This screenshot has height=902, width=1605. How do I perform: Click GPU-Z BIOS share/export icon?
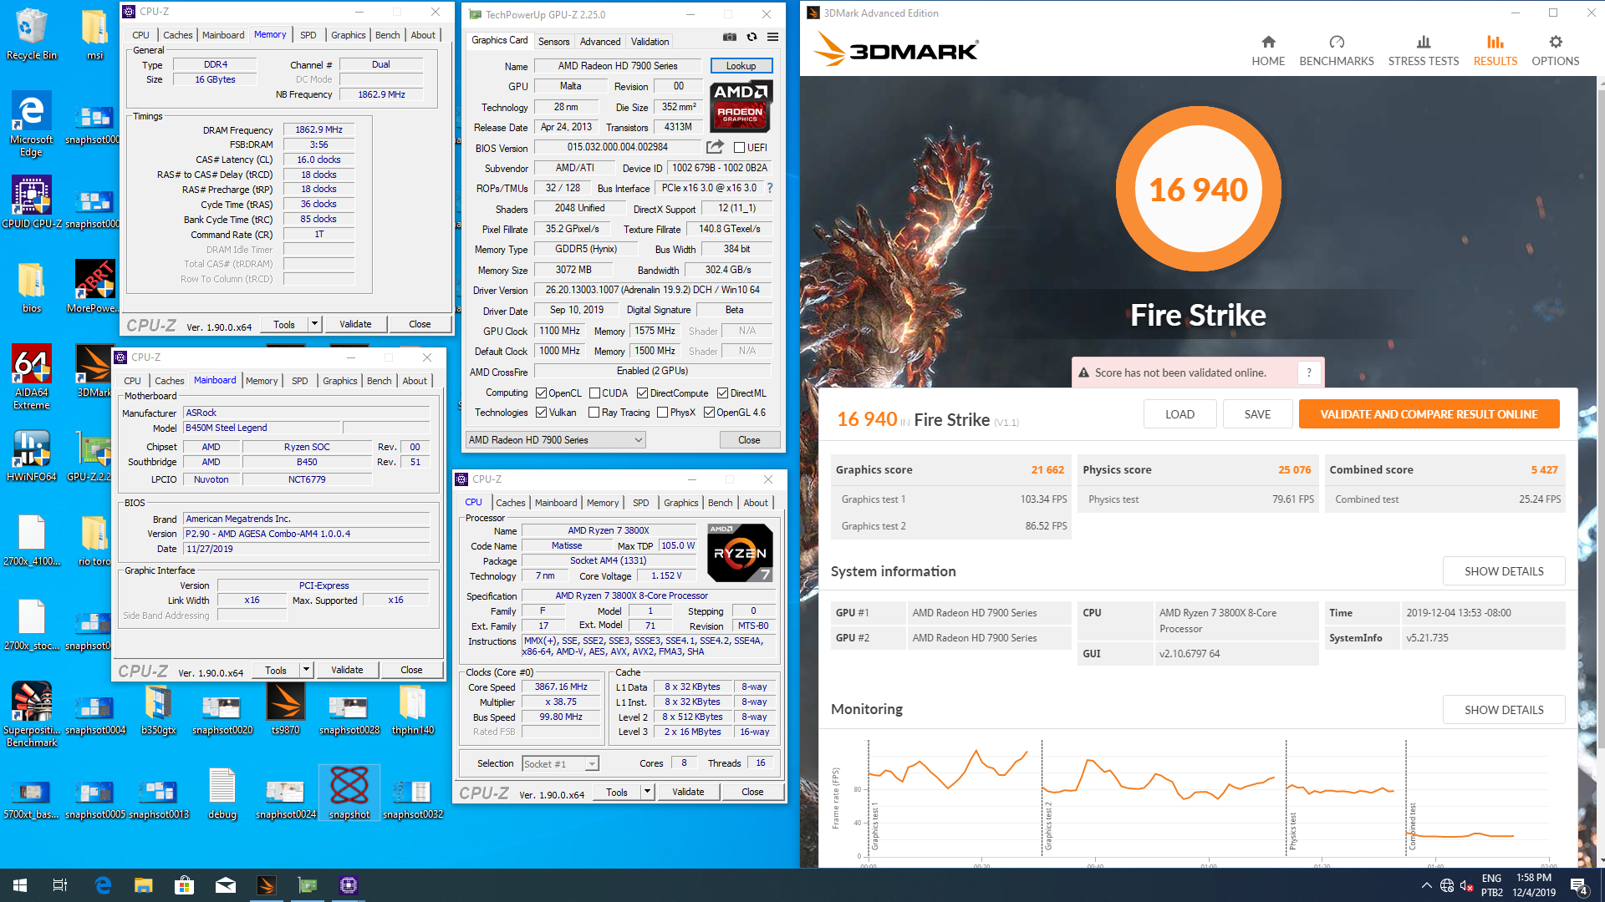[x=715, y=147]
